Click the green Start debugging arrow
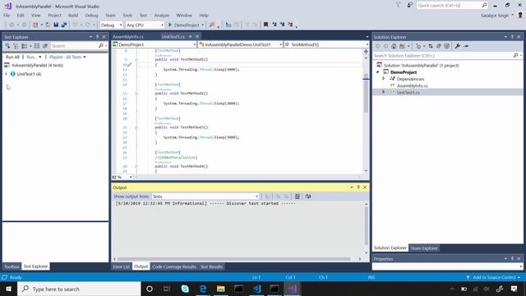This screenshot has width=526, height=296. coord(170,25)
